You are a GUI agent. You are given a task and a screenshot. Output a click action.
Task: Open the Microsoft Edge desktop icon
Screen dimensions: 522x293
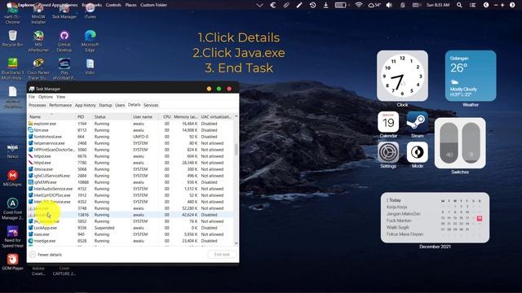91,41
